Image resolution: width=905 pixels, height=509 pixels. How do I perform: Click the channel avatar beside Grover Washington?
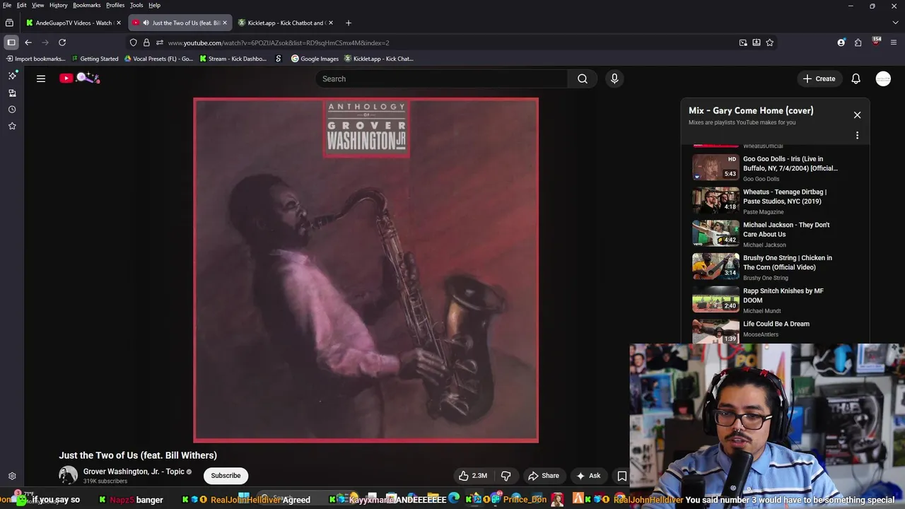[68, 476]
